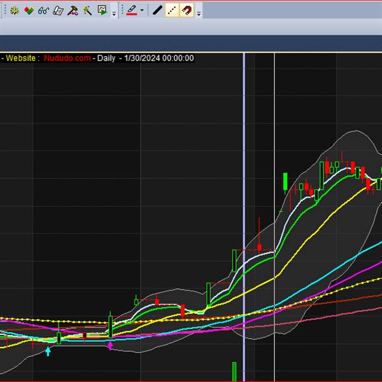Open the red and green diamonds tool

point(29,10)
